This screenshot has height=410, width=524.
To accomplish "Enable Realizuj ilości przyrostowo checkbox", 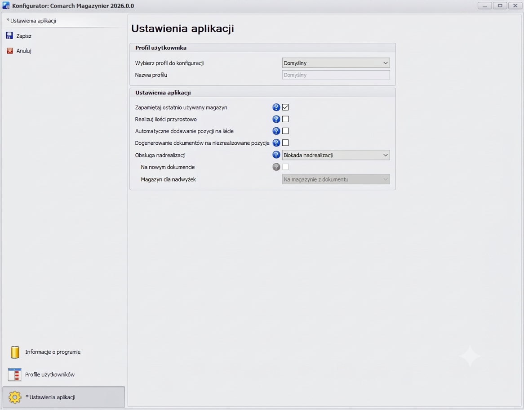I will (285, 119).
